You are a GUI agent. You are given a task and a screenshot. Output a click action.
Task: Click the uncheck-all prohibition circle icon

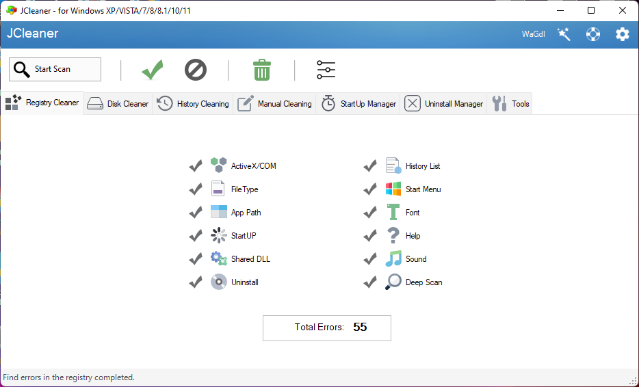pyautogui.click(x=196, y=70)
